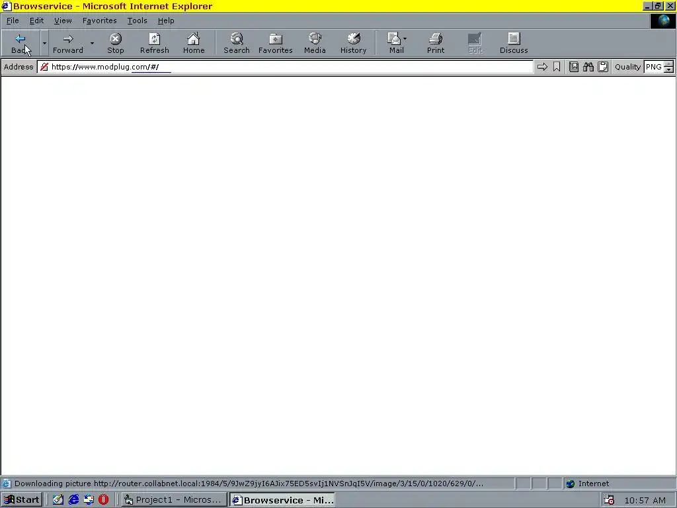This screenshot has width=677, height=508.
Task: Click the binoculars find icon
Action: [x=588, y=67]
